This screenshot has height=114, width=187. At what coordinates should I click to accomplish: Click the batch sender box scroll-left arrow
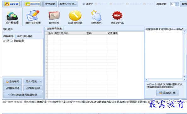(x=147, y=80)
